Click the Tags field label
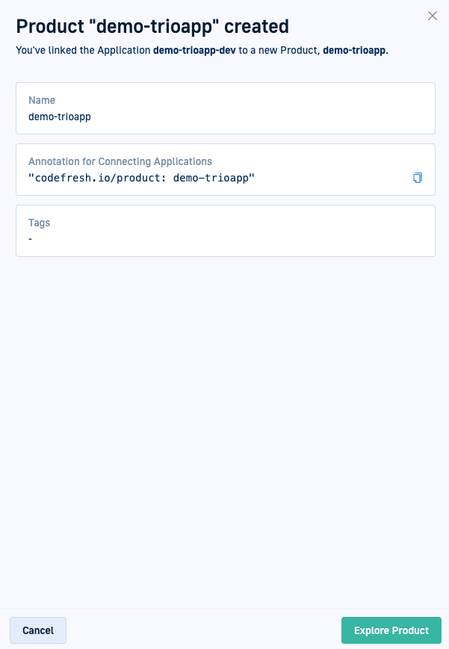 (x=40, y=223)
